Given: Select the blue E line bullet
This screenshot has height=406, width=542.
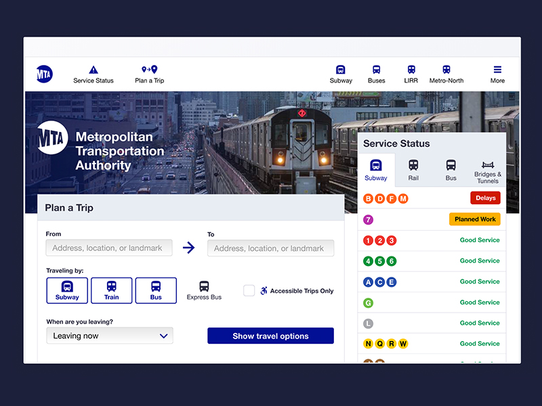Looking at the screenshot, I should coord(392,282).
